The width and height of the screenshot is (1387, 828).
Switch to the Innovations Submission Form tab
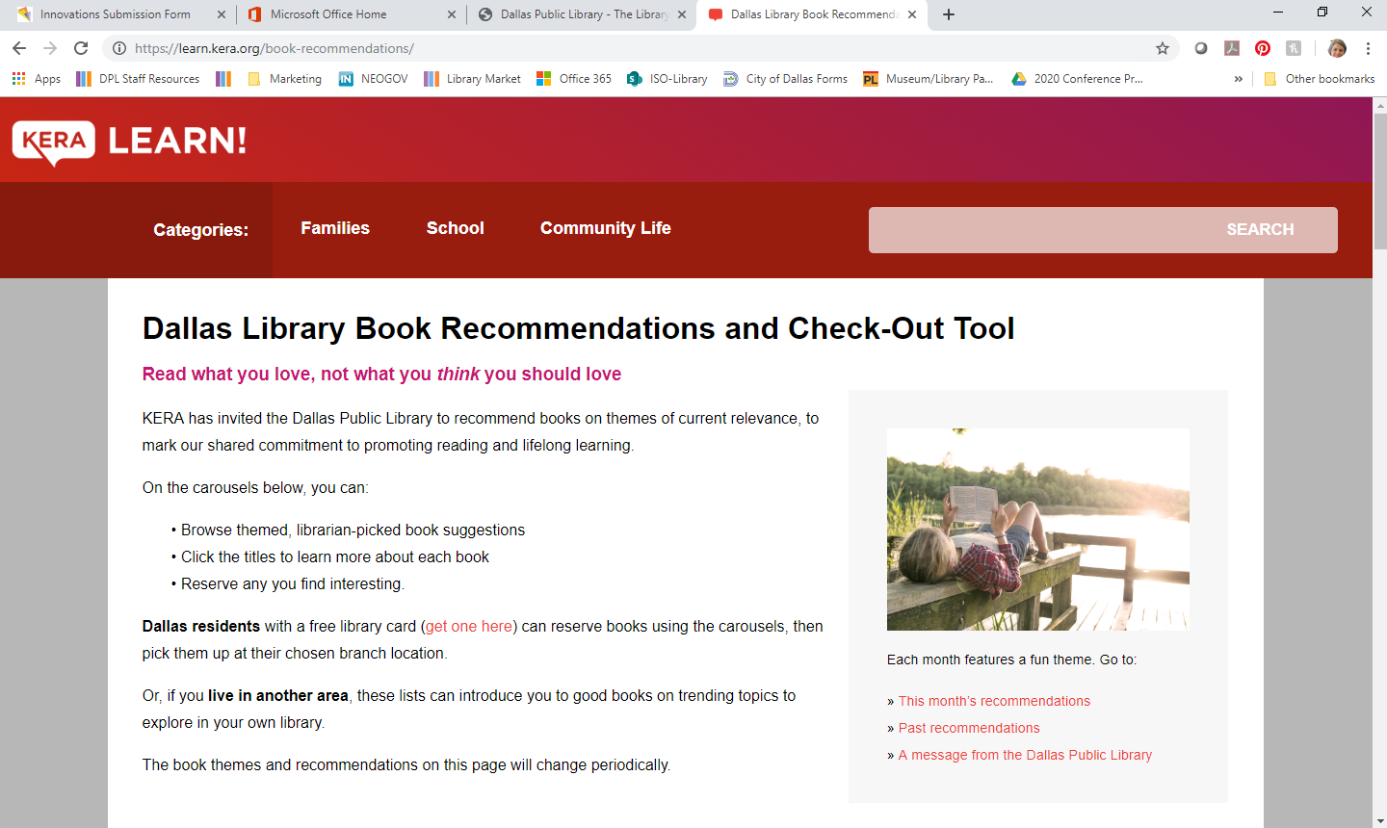[116, 14]
